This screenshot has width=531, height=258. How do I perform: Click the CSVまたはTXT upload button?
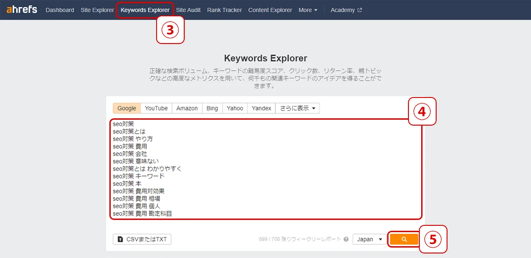(x=142, y=239)
